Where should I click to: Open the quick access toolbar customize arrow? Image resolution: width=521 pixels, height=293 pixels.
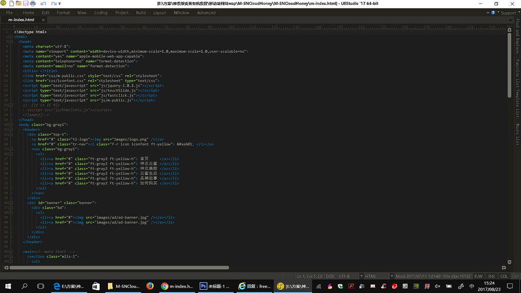(x=60, y=3)
